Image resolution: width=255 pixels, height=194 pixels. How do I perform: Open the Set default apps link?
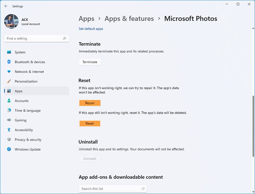click(x=91, y=29)
